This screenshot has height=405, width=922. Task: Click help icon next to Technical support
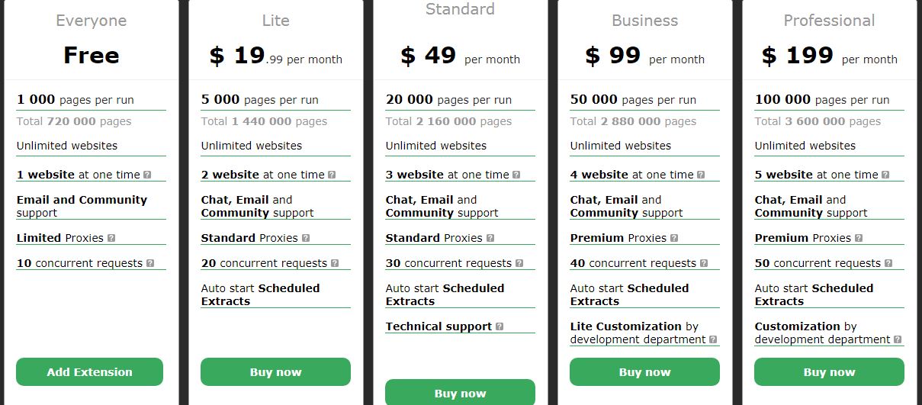[x=500, y=326]
